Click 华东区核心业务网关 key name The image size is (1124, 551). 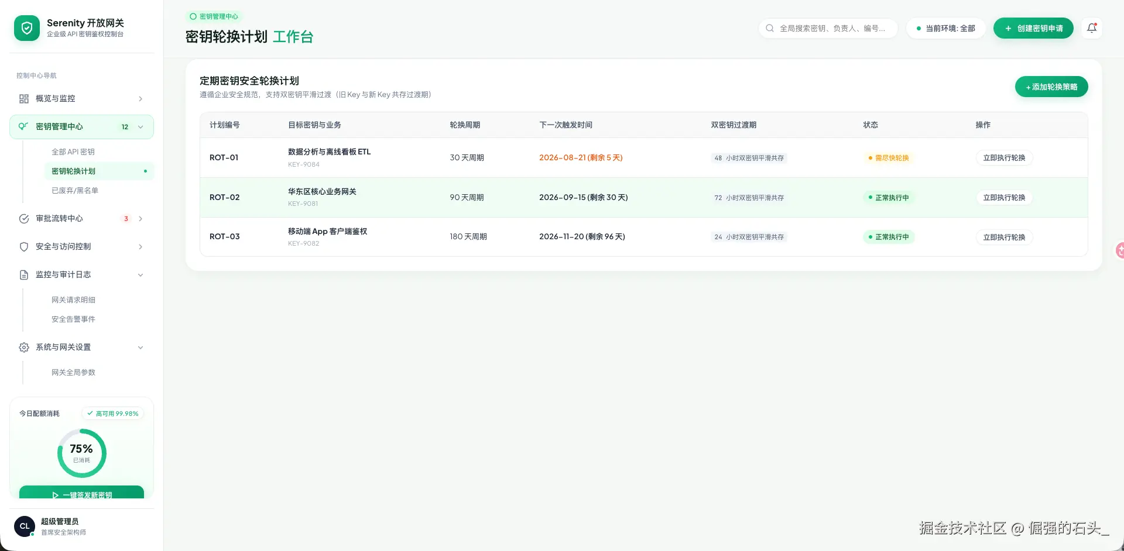coord(322,192)
